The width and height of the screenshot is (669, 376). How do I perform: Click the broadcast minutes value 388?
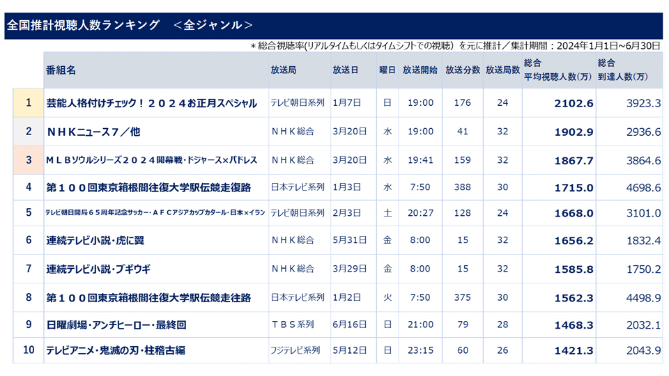[463, 187]
